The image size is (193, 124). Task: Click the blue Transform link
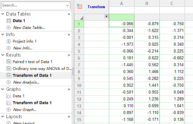point(96,7)
